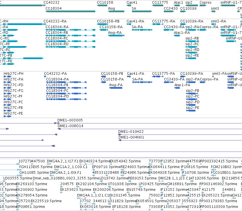Screen dimensions: 242x211
Task: Click the gene bar beneath the SA gene label
Action: click(x=142, y=11)
